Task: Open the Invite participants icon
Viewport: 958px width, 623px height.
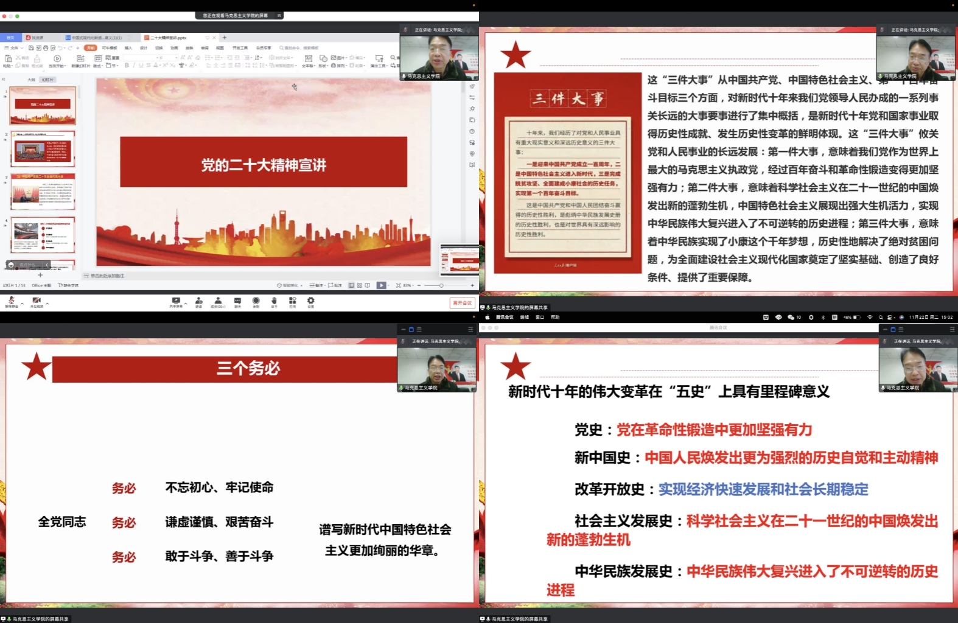Action: [198, 301]
